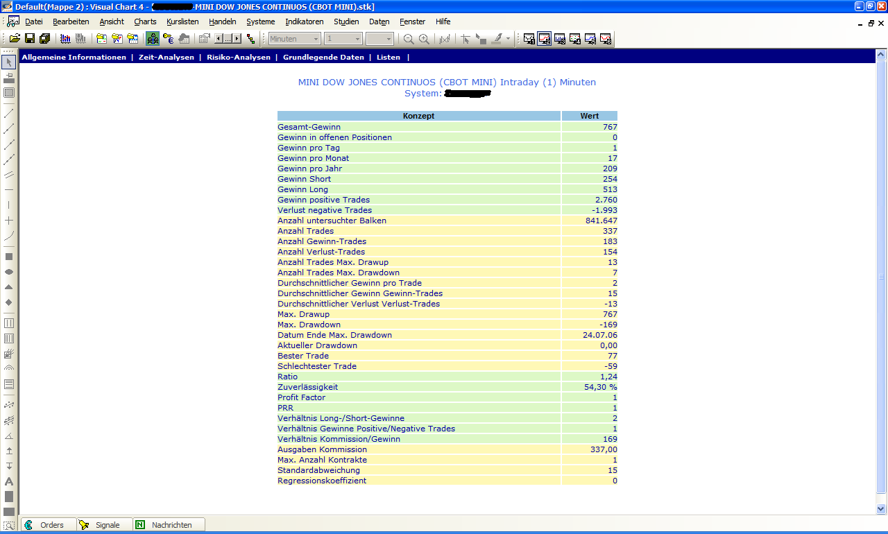The height and width of the screenshot is (534, 888).
Task: Click the open folder icon in toolbar
Action: [x=15, y=39]
